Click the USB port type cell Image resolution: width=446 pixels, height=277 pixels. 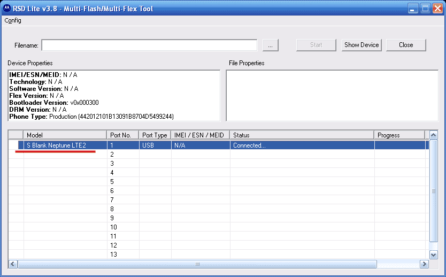click(x=155, y=145)
